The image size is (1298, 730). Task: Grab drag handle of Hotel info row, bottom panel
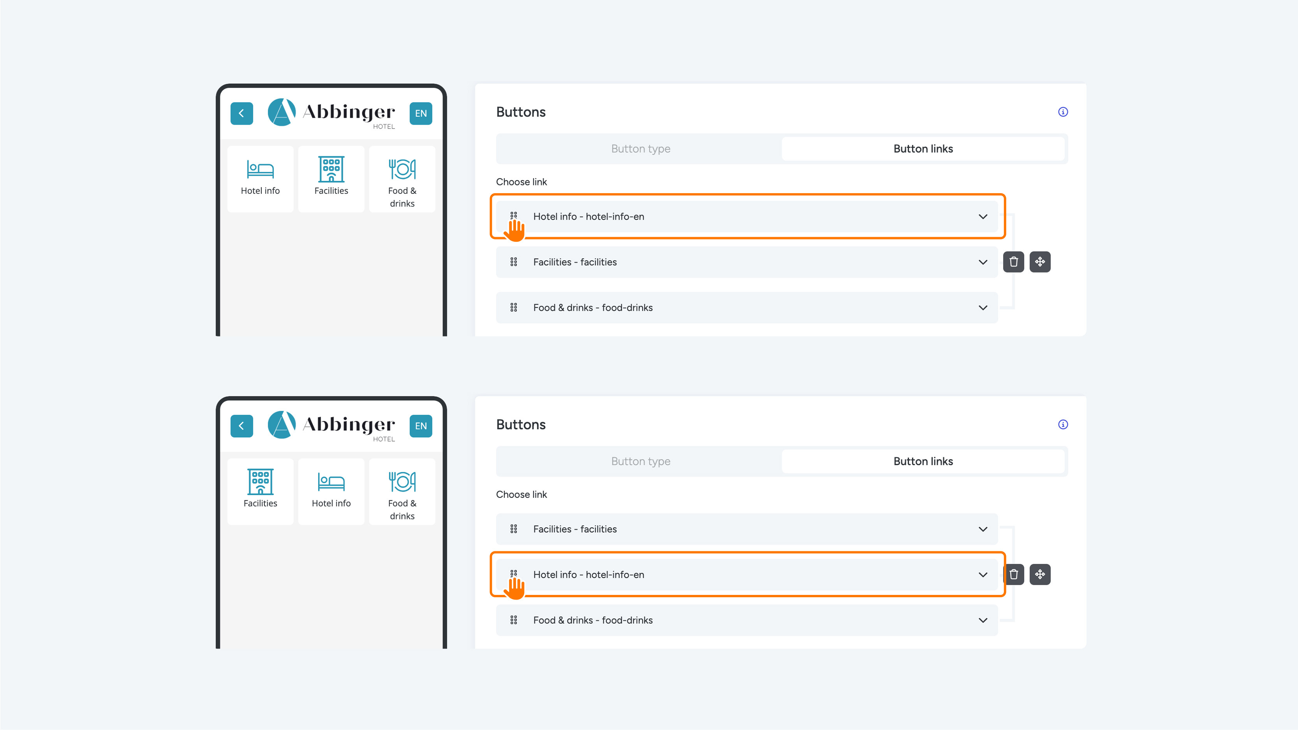[513, 574]
